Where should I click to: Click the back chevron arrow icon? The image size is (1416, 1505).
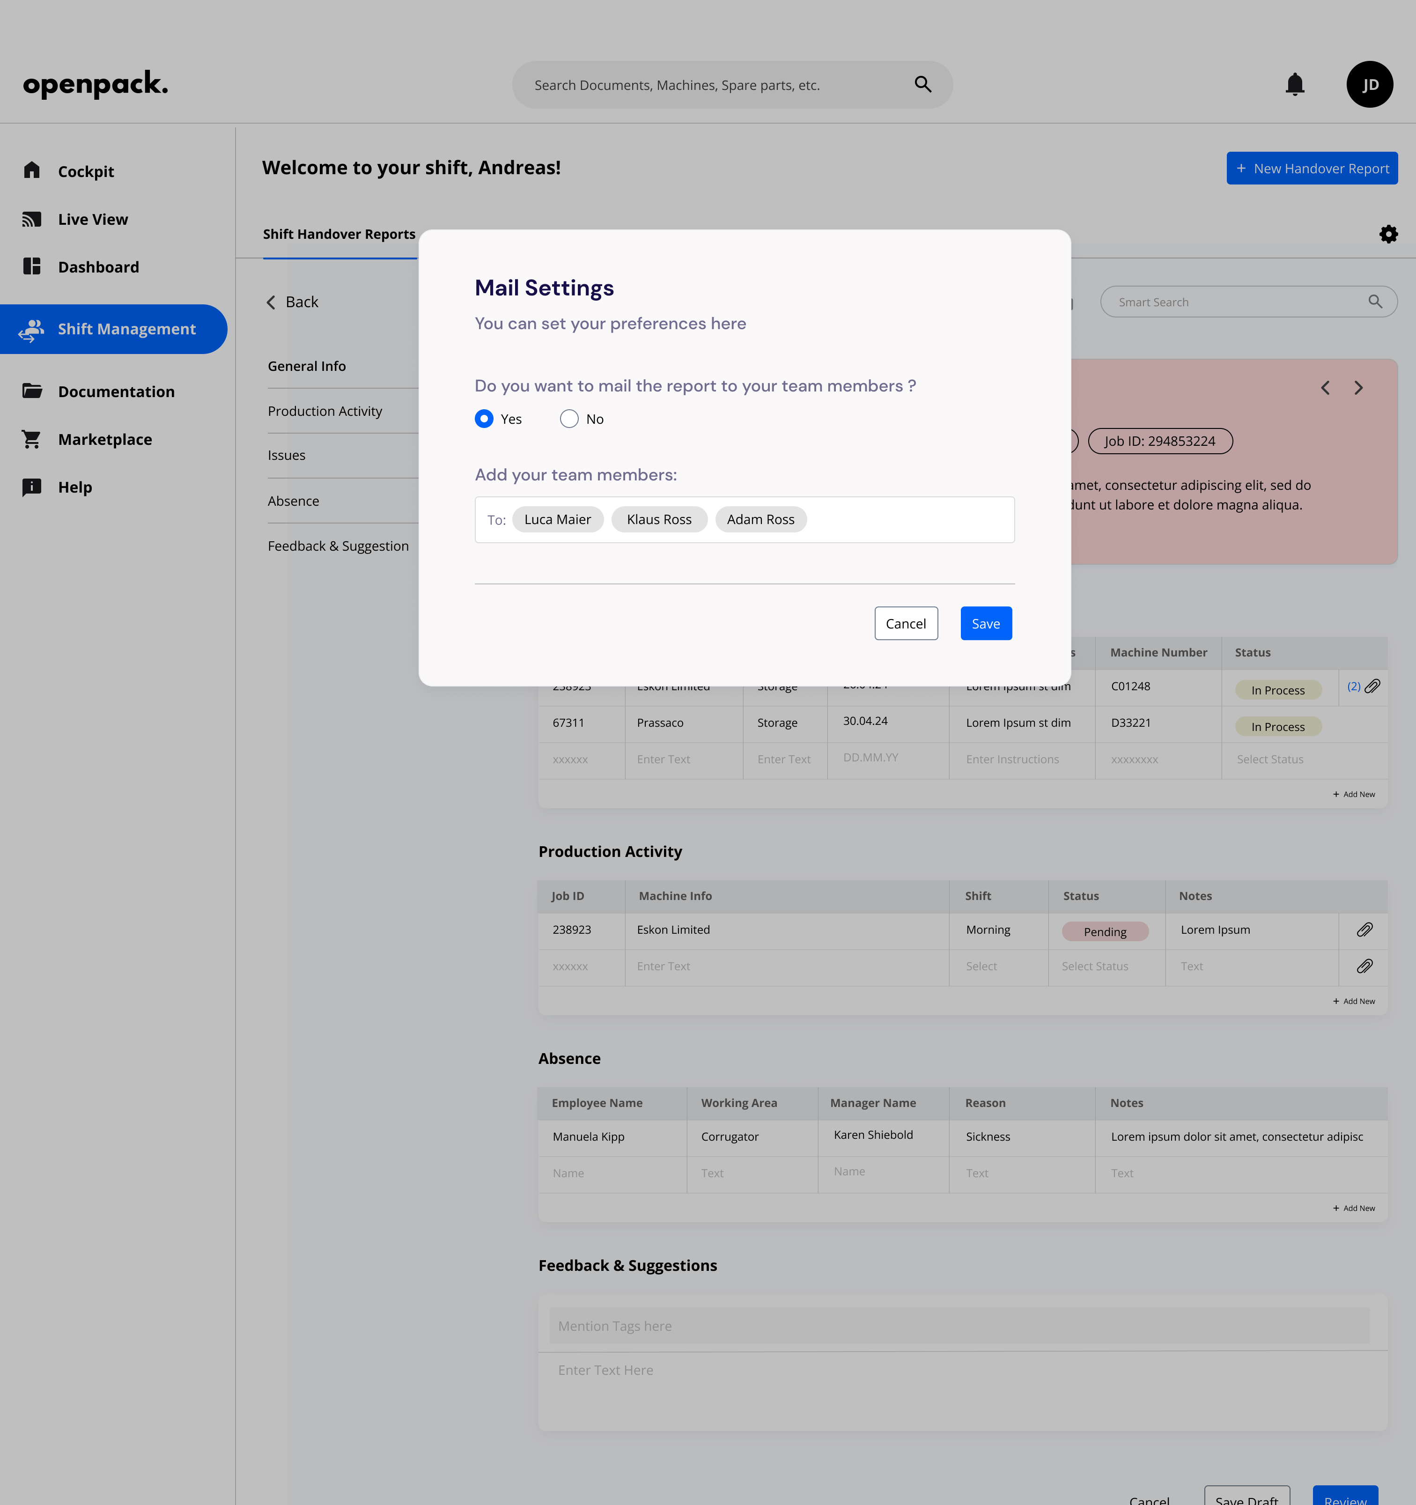tap(270, 302)
